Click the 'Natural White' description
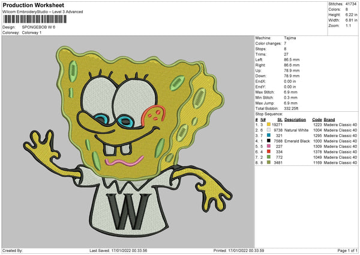The width and height of the screenshot is (360, 255). point(296,131)
